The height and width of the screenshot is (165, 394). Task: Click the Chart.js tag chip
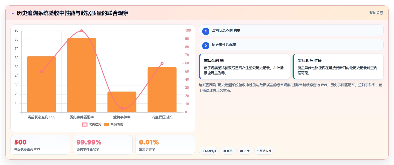tap(209, 151)
